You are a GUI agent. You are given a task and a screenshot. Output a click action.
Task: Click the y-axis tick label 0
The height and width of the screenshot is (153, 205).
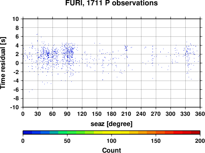pos(17,63)
